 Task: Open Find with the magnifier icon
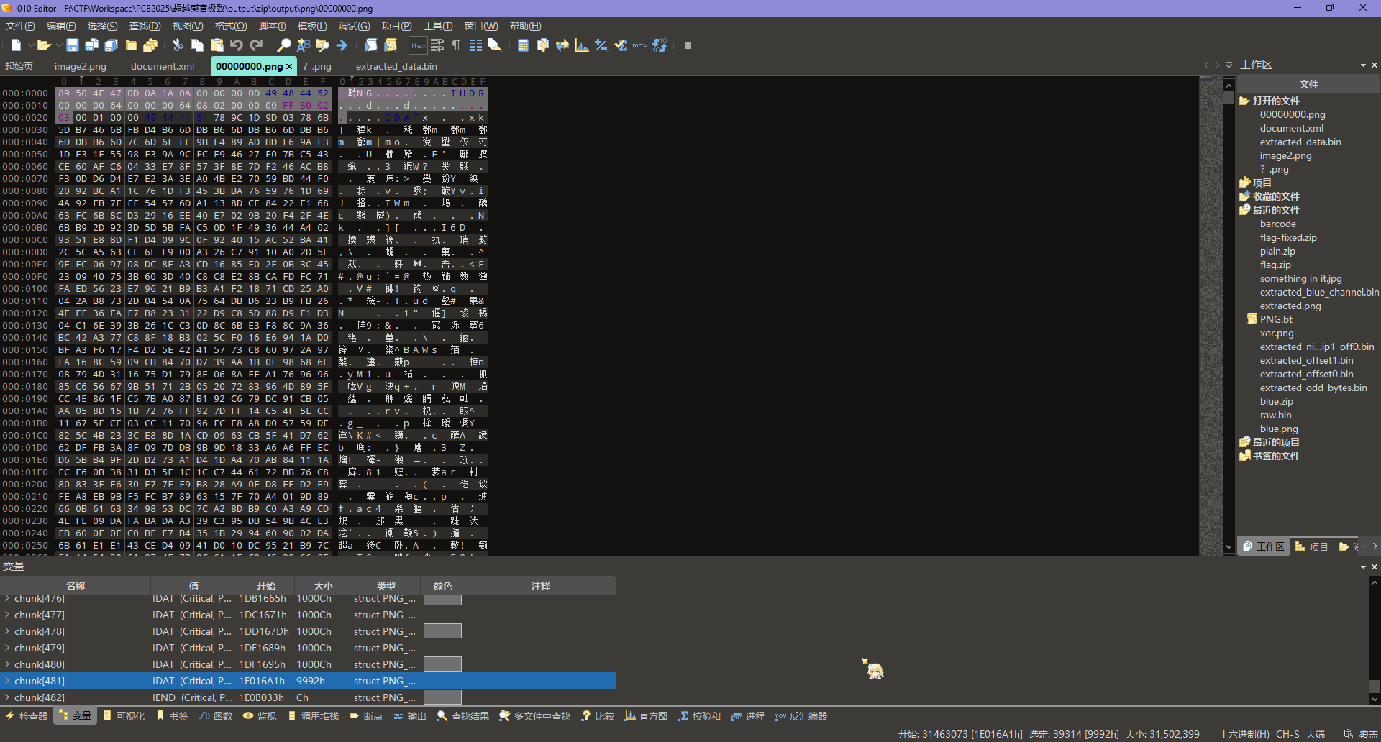coord(284,45)
